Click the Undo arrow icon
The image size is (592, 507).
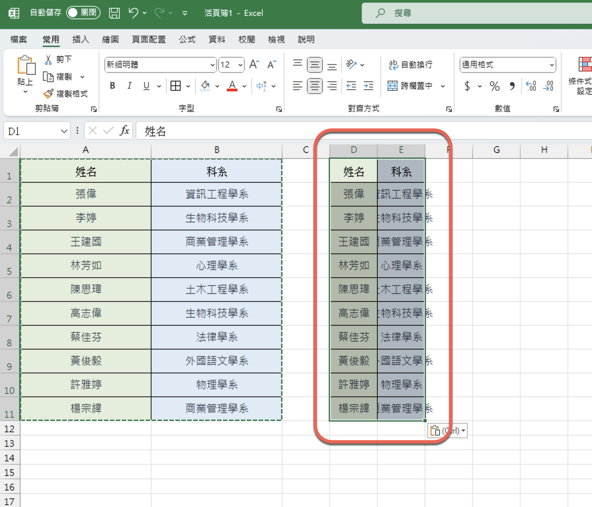[x=133, y=13]
